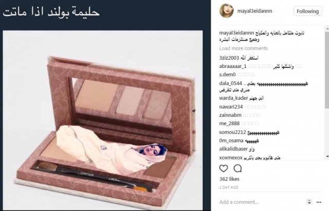Open the three-dot more options menu
Image resolution: width=329 pixels, height=211 pixels.
pos(319,202)
